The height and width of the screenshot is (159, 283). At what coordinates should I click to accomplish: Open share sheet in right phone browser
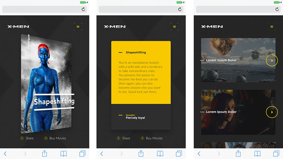click(x=238, y=153)
